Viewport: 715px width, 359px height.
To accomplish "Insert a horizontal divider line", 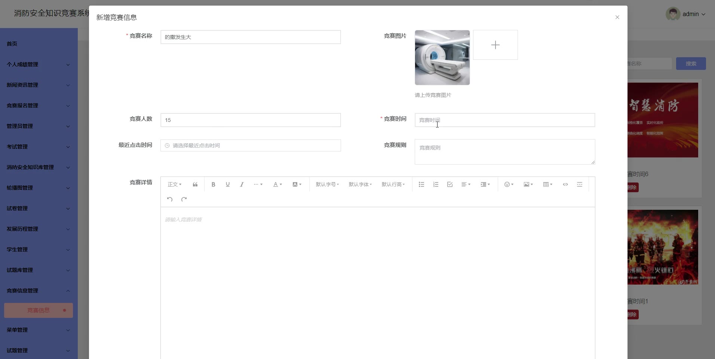I will pos(580,184).
